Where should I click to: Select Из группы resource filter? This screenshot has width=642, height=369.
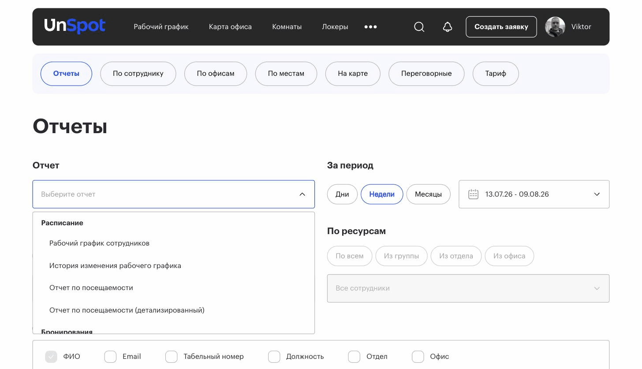pos(401,256)
